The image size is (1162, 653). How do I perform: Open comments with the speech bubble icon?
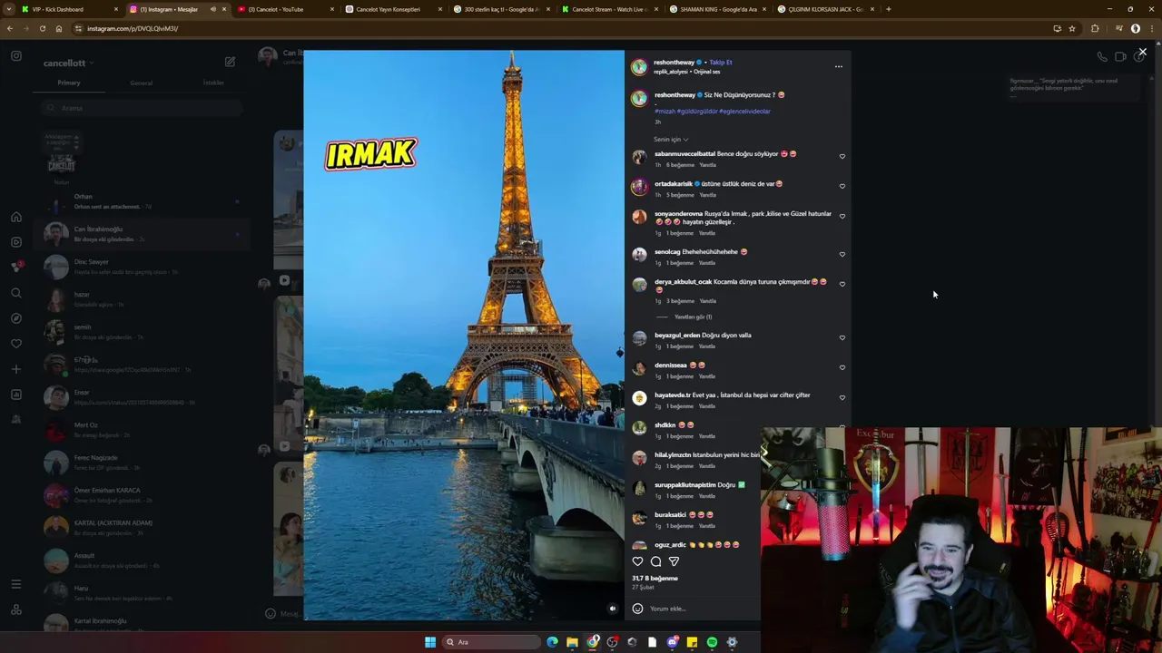pyautogui.click(x=655, y=561)
